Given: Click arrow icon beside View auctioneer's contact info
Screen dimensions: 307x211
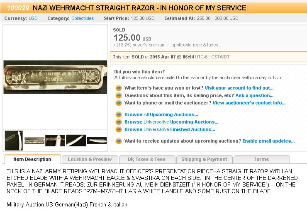Looking at the screenshot, I should [119, 103].
